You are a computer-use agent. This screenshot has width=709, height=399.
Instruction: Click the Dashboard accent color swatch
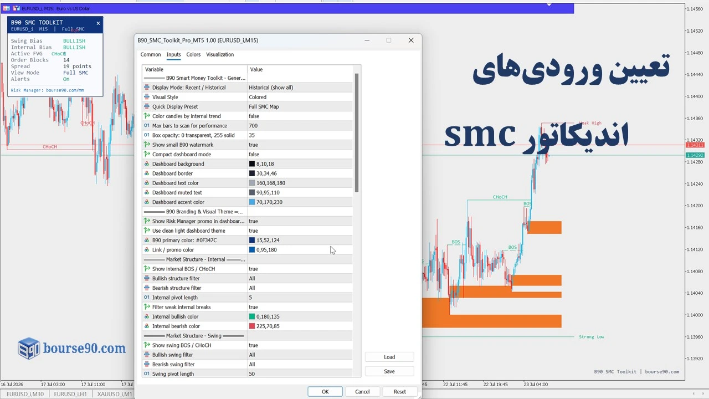point(252,202)
